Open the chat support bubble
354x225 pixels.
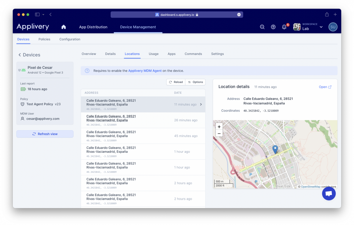point(329,194)
